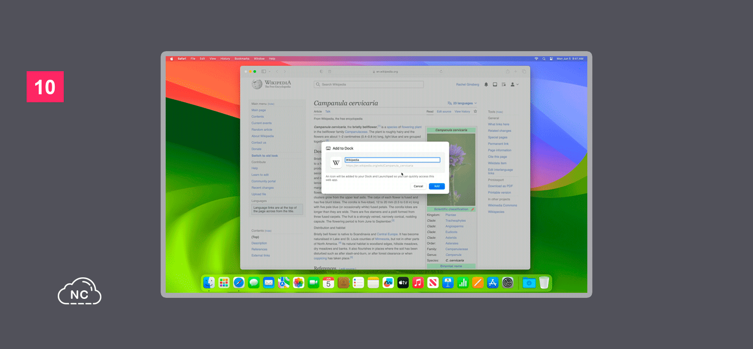Open Calendar from the Dock

[328, 283]
